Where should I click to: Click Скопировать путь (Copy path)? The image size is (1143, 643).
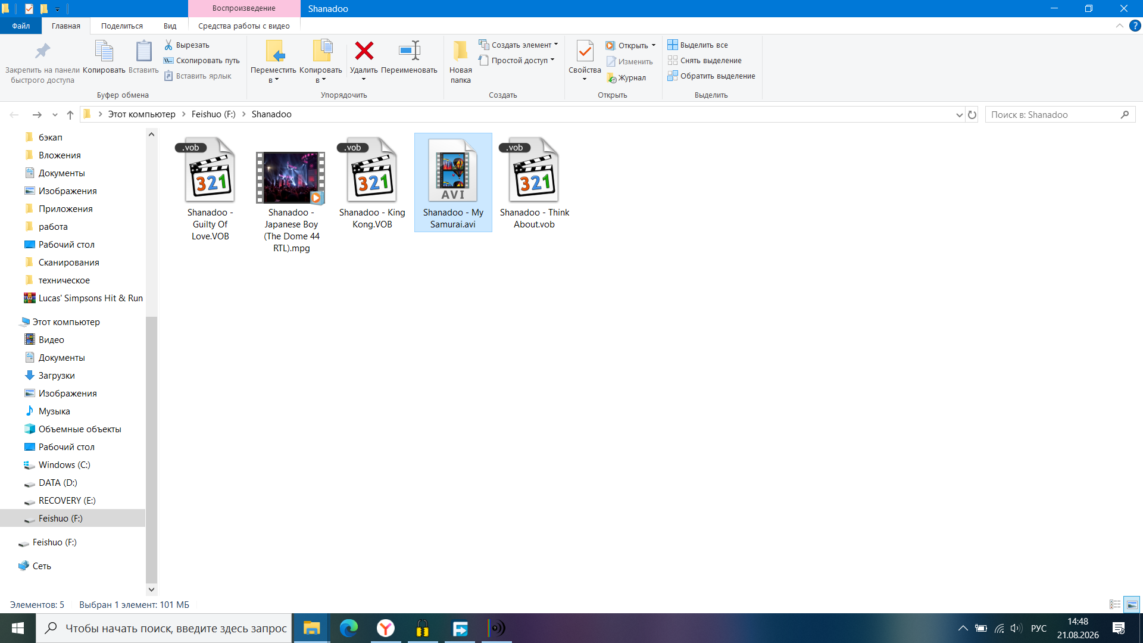pos(201,60)
